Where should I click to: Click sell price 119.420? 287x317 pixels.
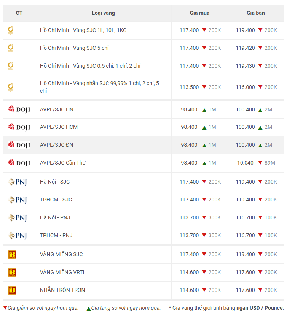click(x=245, y=48)
